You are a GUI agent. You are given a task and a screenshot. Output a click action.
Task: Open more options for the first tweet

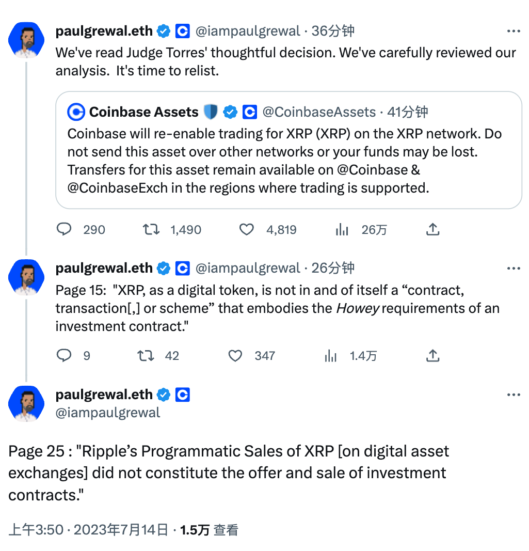(x=514, y=32)
